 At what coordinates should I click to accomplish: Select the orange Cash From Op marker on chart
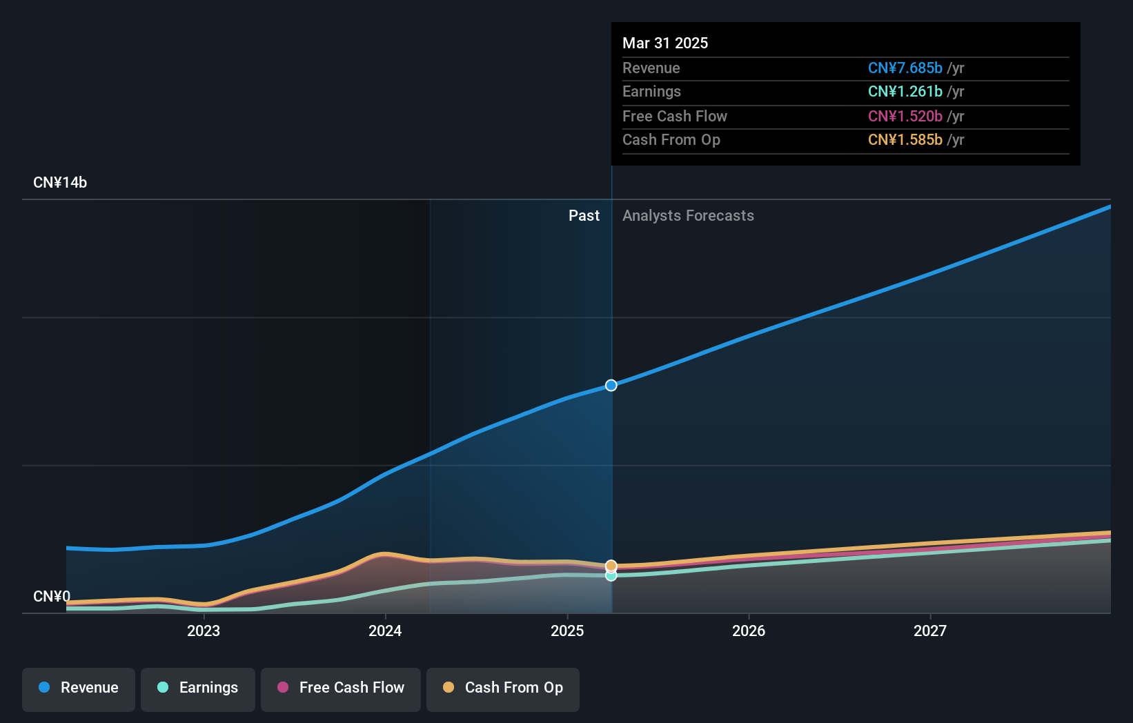point(611,565)
